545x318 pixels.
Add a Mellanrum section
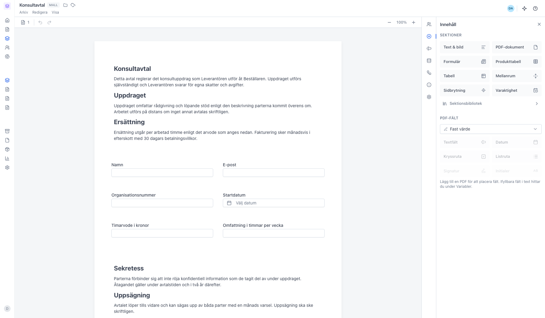[517, 76]
